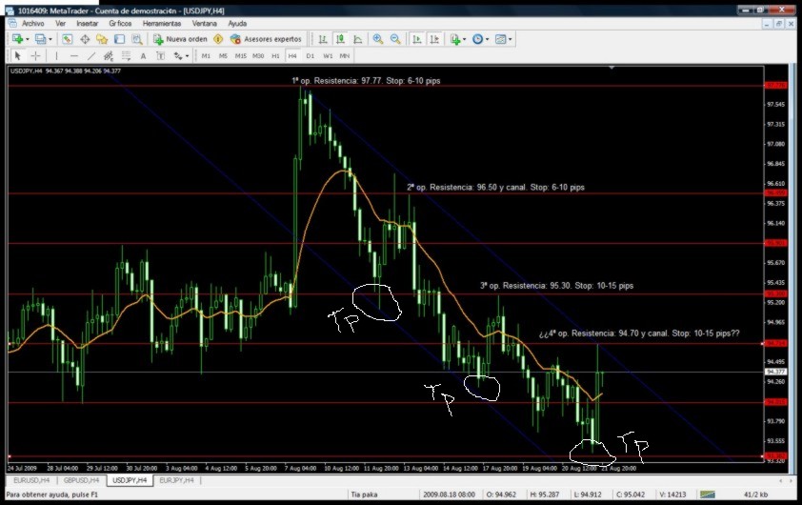The height and width of the screenshot is (505, 802).
Task: Switch to the EURUSD,H4 chart tab
Action: [31, 480]
